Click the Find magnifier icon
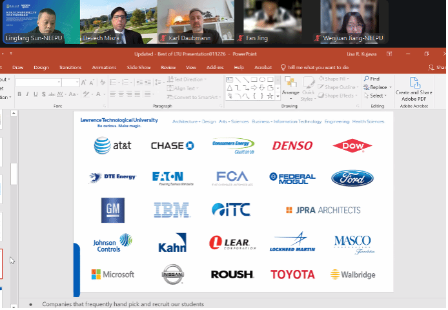The image size is (448, 310). tap(366, 79)
